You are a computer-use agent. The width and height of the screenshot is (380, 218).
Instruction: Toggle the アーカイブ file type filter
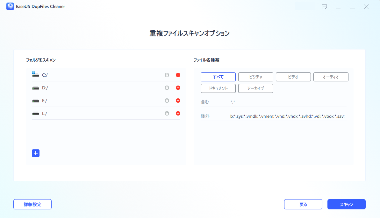point(255,88)
